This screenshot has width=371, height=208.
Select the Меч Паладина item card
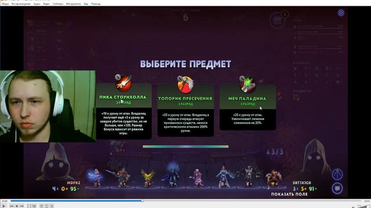(x=248, y=107)
